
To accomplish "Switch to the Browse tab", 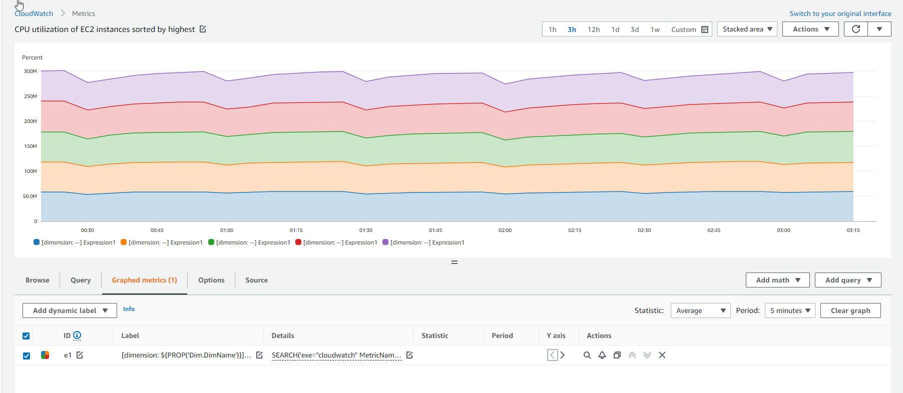I will click(38, 280).
